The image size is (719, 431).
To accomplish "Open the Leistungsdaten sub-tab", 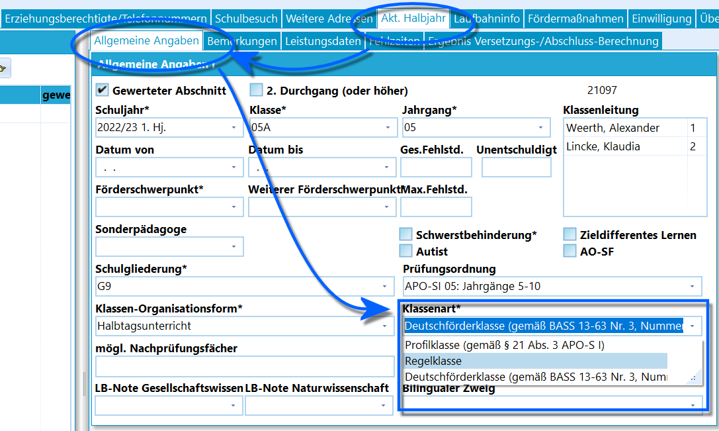I will (x=323, y=41).
